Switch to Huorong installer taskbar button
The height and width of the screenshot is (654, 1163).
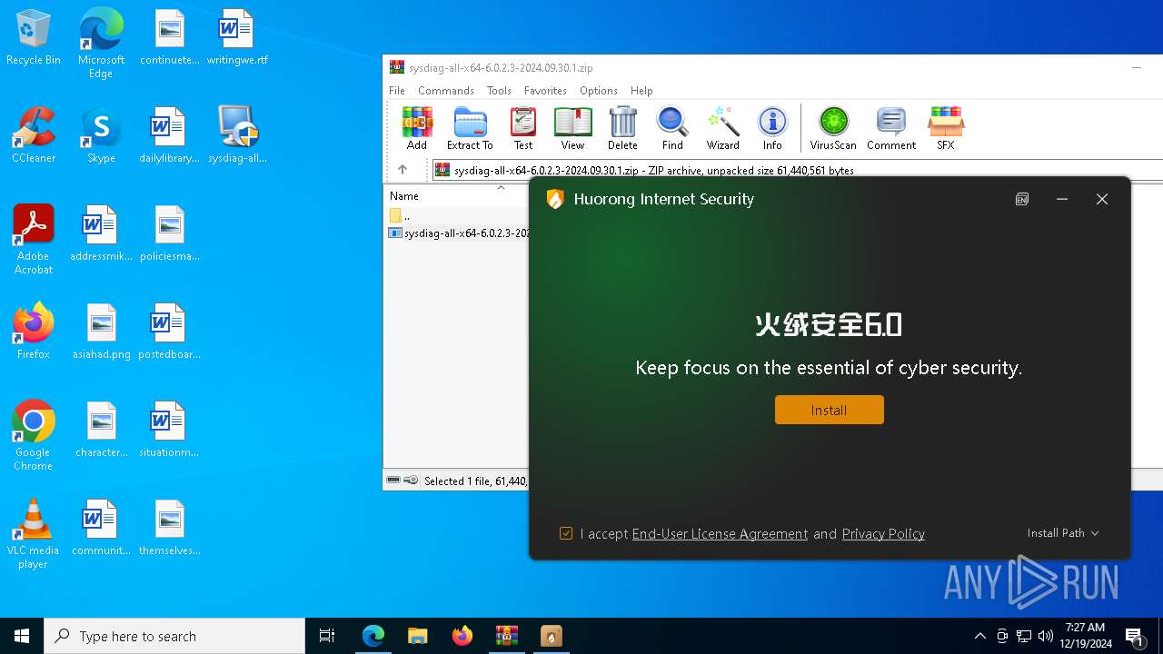(552, 636)
